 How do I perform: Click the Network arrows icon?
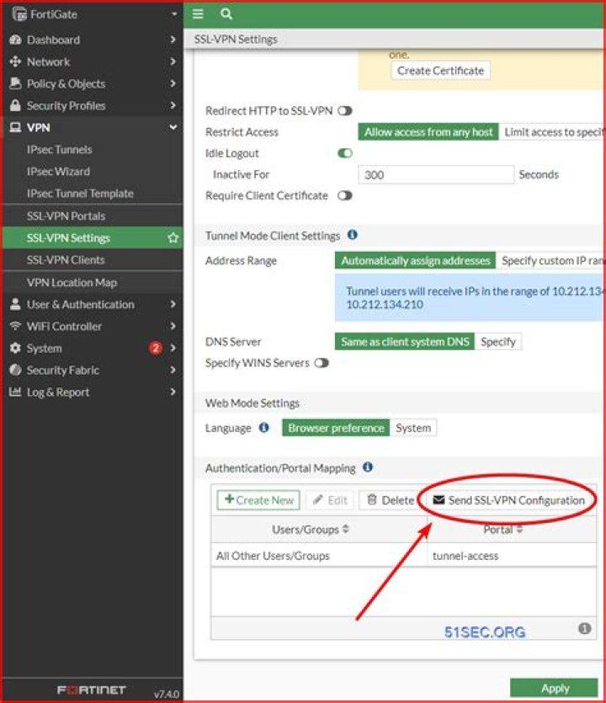pyautogui.click(x=15, y=61)
